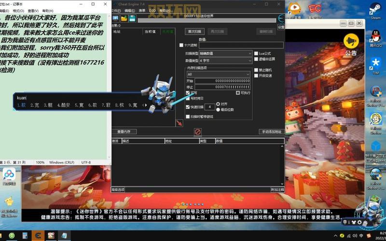The height and width of the screenshot is (241, 386).
Task: Toggle the 可执行 executable checkbox
Action: pyautogui.click(x=238, y=93)
